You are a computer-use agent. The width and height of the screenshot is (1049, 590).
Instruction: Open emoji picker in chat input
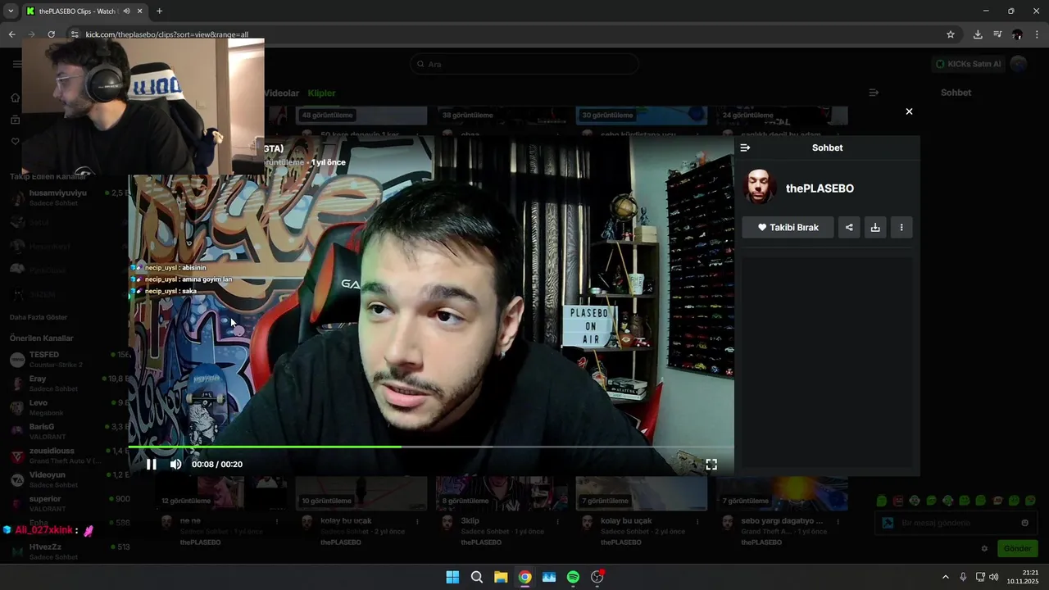point(1024,523)
